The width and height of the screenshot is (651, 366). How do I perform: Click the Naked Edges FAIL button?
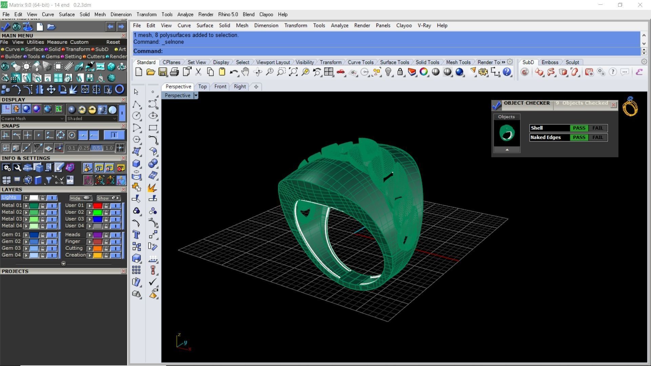(x=597, y=138)
